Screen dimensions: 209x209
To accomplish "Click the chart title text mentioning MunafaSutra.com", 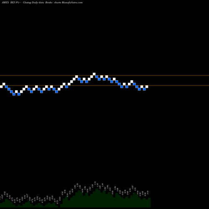I will [x=42, y=3].
